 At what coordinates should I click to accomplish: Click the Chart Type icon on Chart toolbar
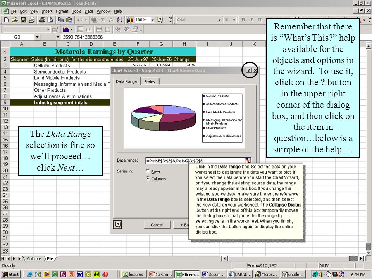(x=65, y=30)
